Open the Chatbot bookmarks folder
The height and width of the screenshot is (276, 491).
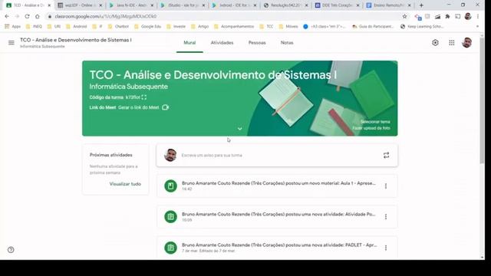pyautogui.click(x=118, y=27)
